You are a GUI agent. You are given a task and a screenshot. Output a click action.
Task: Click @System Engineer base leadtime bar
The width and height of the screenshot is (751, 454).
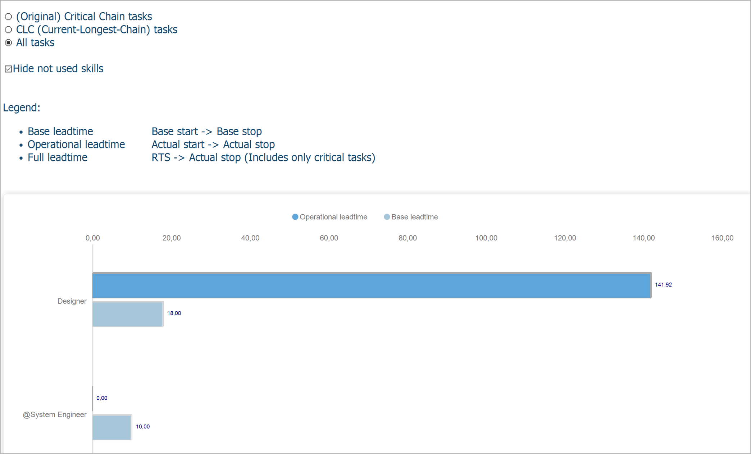tap(112, 427)
